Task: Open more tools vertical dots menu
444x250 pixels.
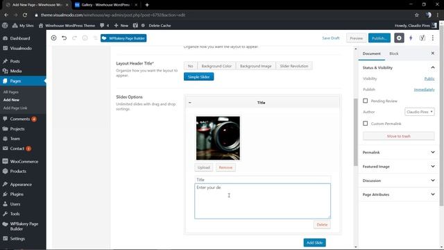Action: pos(433,38)
